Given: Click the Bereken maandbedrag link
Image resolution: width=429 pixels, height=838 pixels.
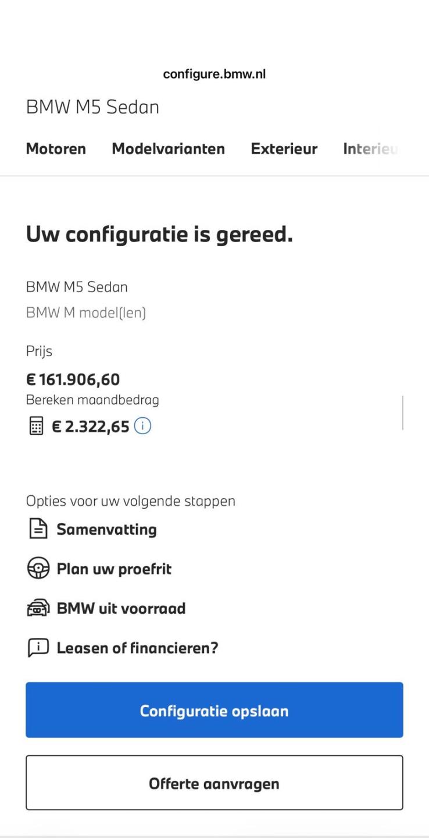Looking at the screenshot, I should (x=92, y=400).
